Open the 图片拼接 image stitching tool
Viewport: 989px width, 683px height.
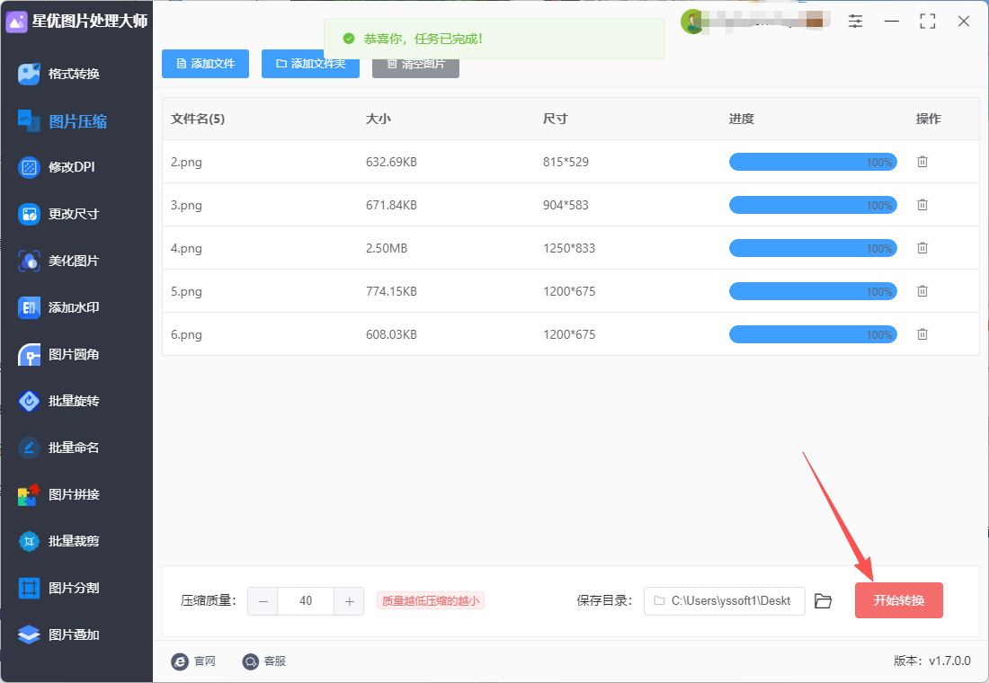pyautogui.click(x=58, y=494)
